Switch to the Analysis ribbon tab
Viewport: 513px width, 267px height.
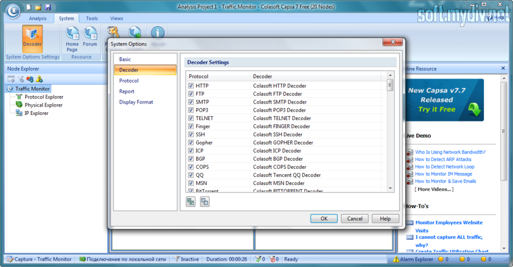point(38,18)
